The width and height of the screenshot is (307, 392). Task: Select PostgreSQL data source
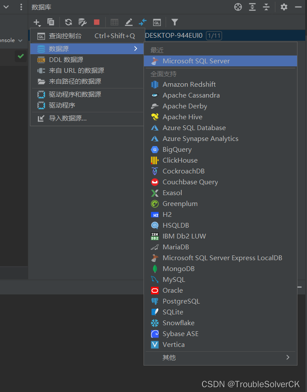pos(220,301)
